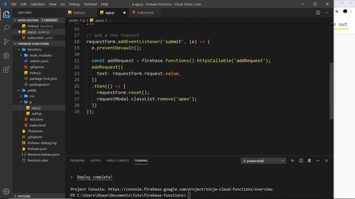
Task: Click the editor vertical scrollbar
Action: [x=331, y=91]
